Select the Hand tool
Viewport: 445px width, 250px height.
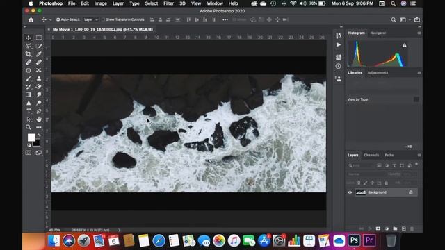(x=39, y=119)
